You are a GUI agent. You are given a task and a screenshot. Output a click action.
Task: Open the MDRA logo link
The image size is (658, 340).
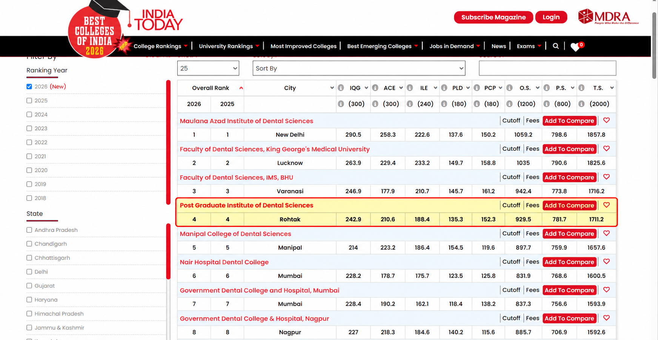pyautogui.click(x=609, y=17)
